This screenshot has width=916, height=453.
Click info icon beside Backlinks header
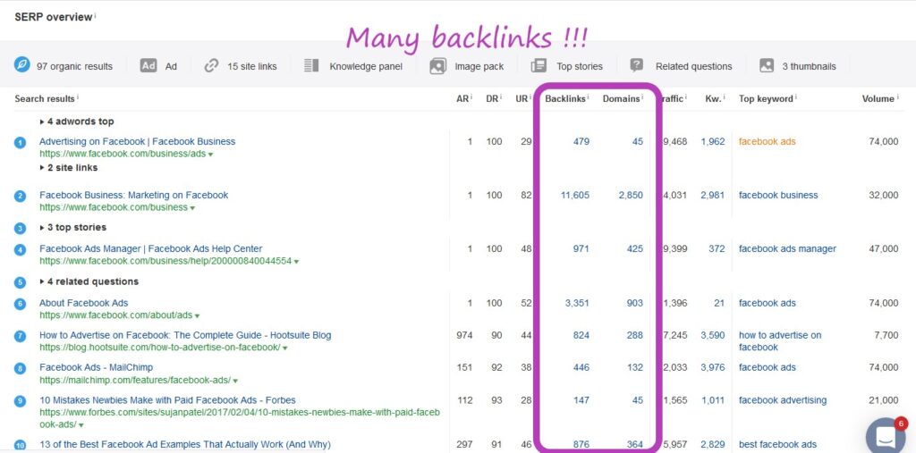(x=589, y=96)
